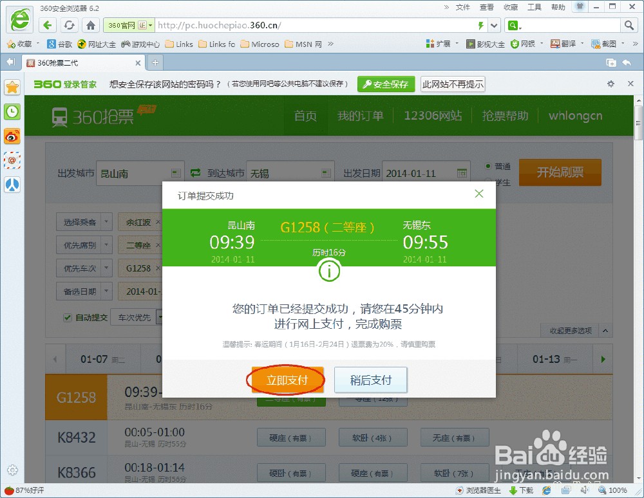The width and height of the screenshot is (644, 498).
Task: Open 我的订单 in site navigation
Action: (x=361, y=116)
